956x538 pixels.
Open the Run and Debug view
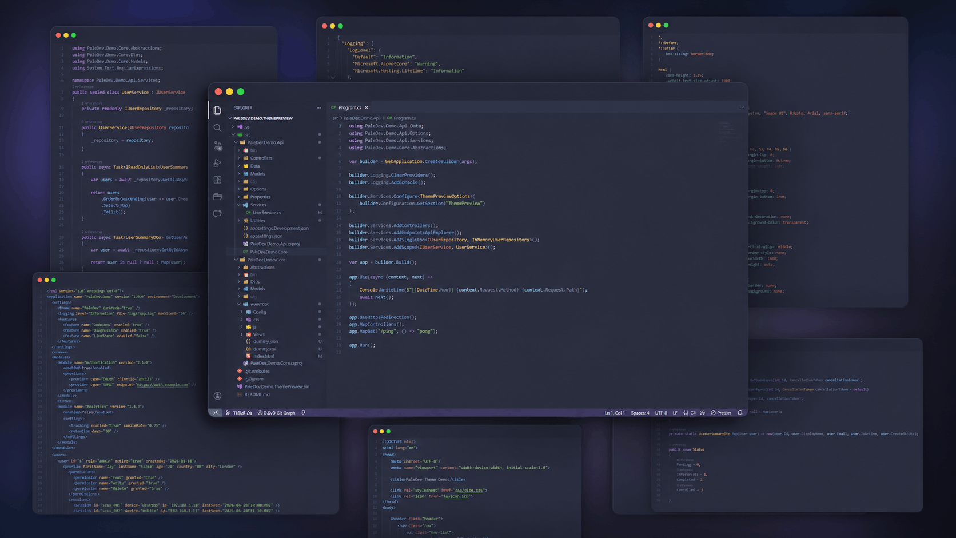pos(217,163)
